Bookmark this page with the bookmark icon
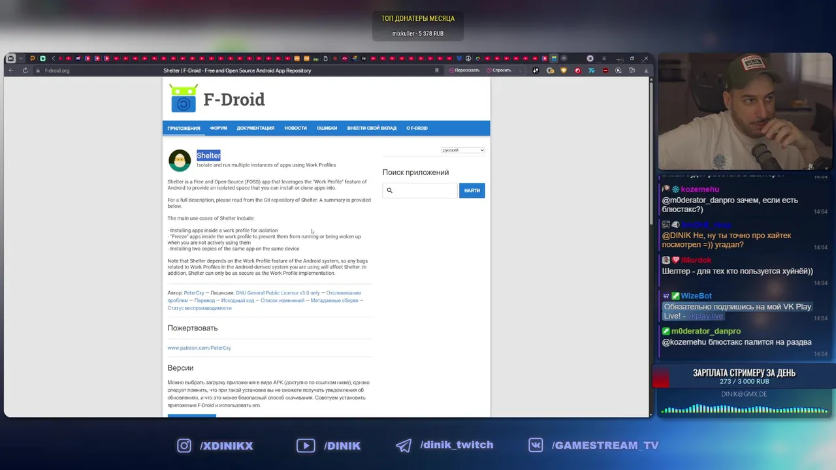Viewport: 836px width, 470px height. tap(437, 70)
